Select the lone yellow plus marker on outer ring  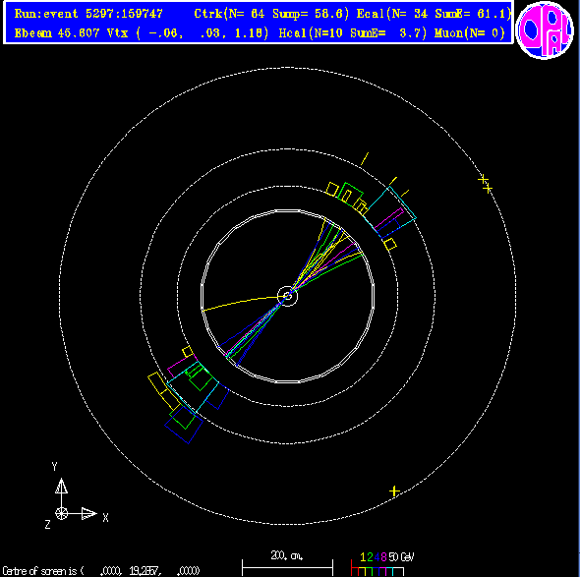(394, 491)
